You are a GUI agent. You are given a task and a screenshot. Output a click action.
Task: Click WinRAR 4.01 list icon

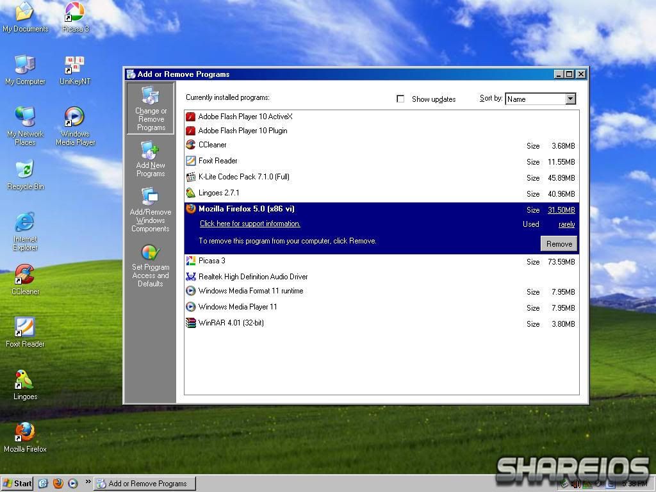191,323
